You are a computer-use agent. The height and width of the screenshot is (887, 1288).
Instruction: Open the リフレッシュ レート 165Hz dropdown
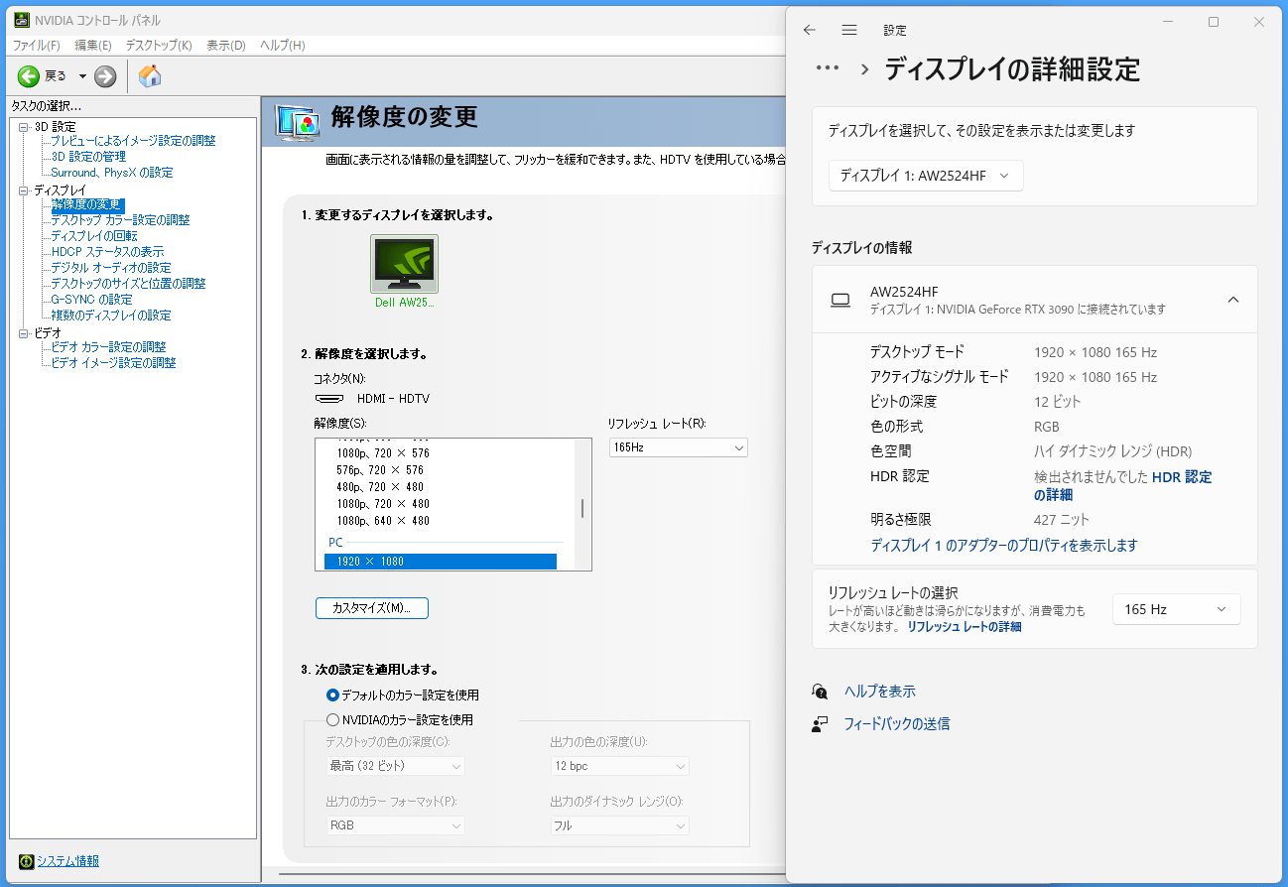click(x=678, y=447)
